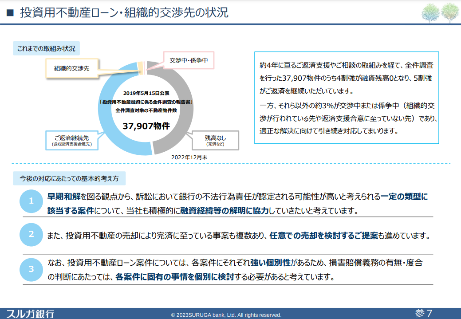
Task: Click the bold text 各案件に固有の事情を個別に検討
Action: click(x=175, y=277)
